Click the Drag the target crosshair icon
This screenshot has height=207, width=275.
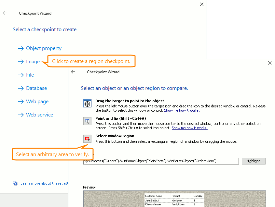coord(87,104)
